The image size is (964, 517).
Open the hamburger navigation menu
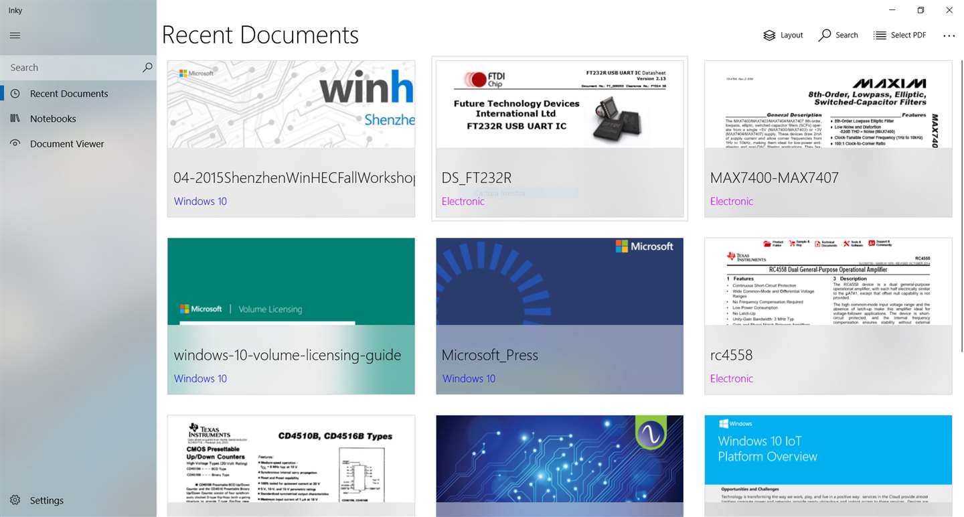pyautogui.click(x=15, y=35)
